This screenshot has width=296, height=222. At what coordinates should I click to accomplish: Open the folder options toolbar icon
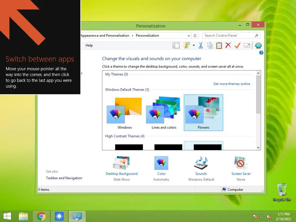coord(186,45)
